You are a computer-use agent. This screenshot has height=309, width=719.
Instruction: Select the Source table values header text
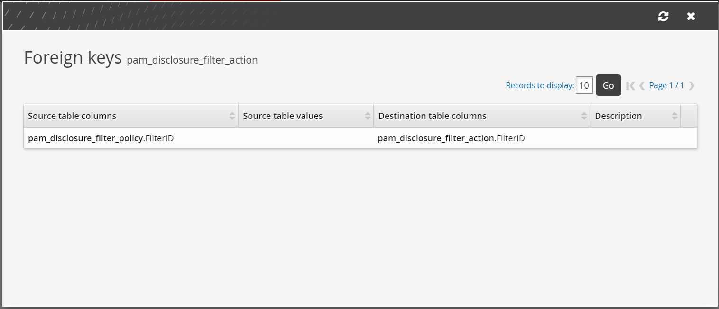click(x=283, y=116)
